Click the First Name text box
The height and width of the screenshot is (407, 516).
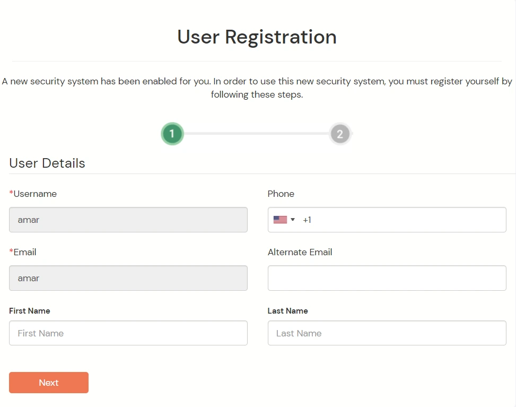pos(127,333)
